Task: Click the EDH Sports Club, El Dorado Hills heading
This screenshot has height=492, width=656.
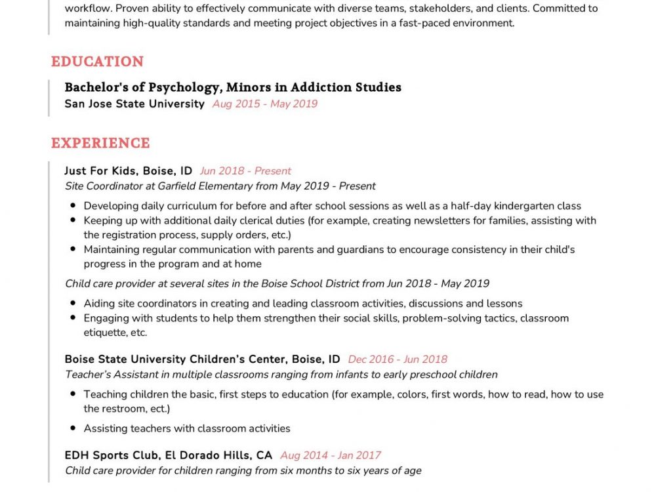Action: click(x=168, y=455)
